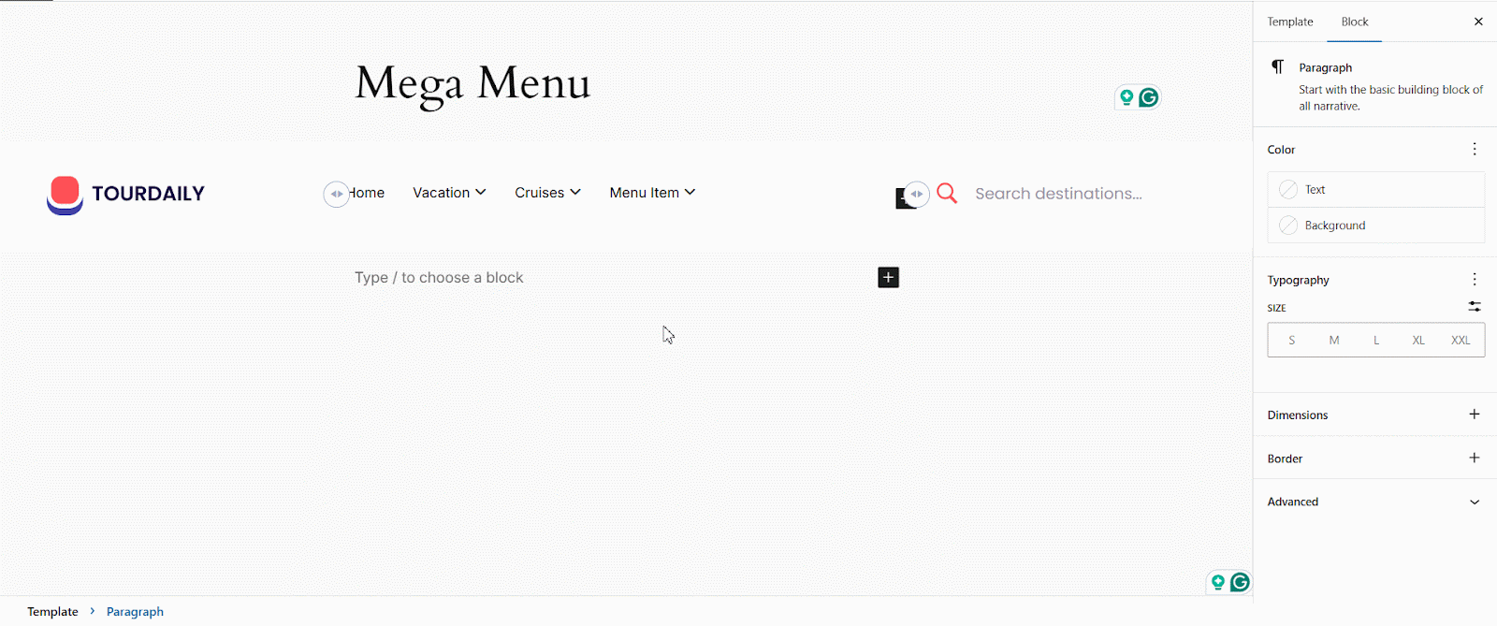Open the Text color picker

pyautogui.click(x=1376, y=189)
